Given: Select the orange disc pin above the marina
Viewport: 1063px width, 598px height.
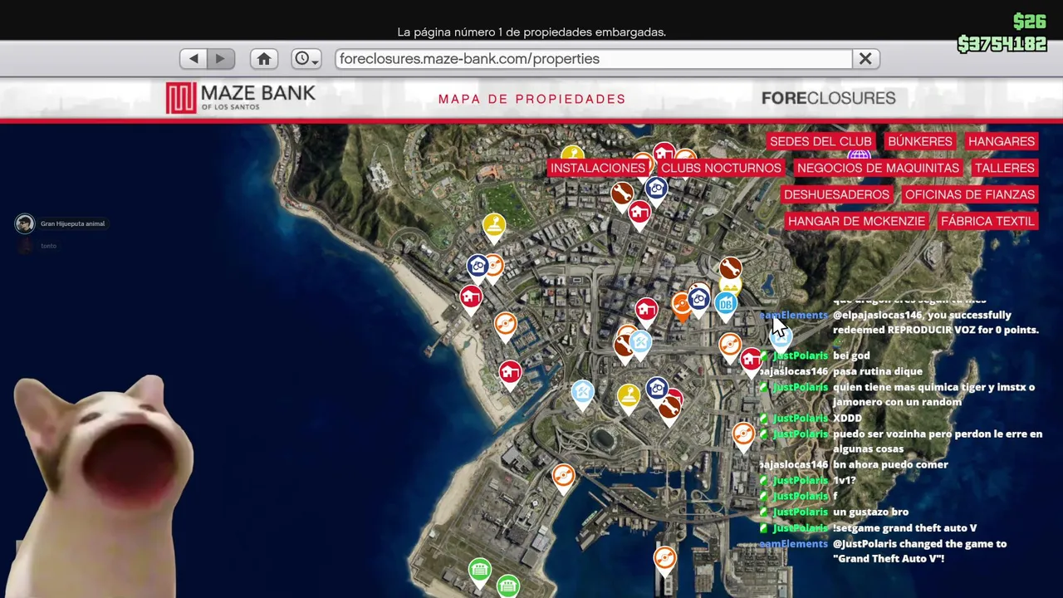Looking at the screenshot, I should coord(505,325).
